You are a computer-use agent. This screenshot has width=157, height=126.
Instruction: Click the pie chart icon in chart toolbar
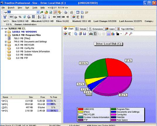click(65, 34)
